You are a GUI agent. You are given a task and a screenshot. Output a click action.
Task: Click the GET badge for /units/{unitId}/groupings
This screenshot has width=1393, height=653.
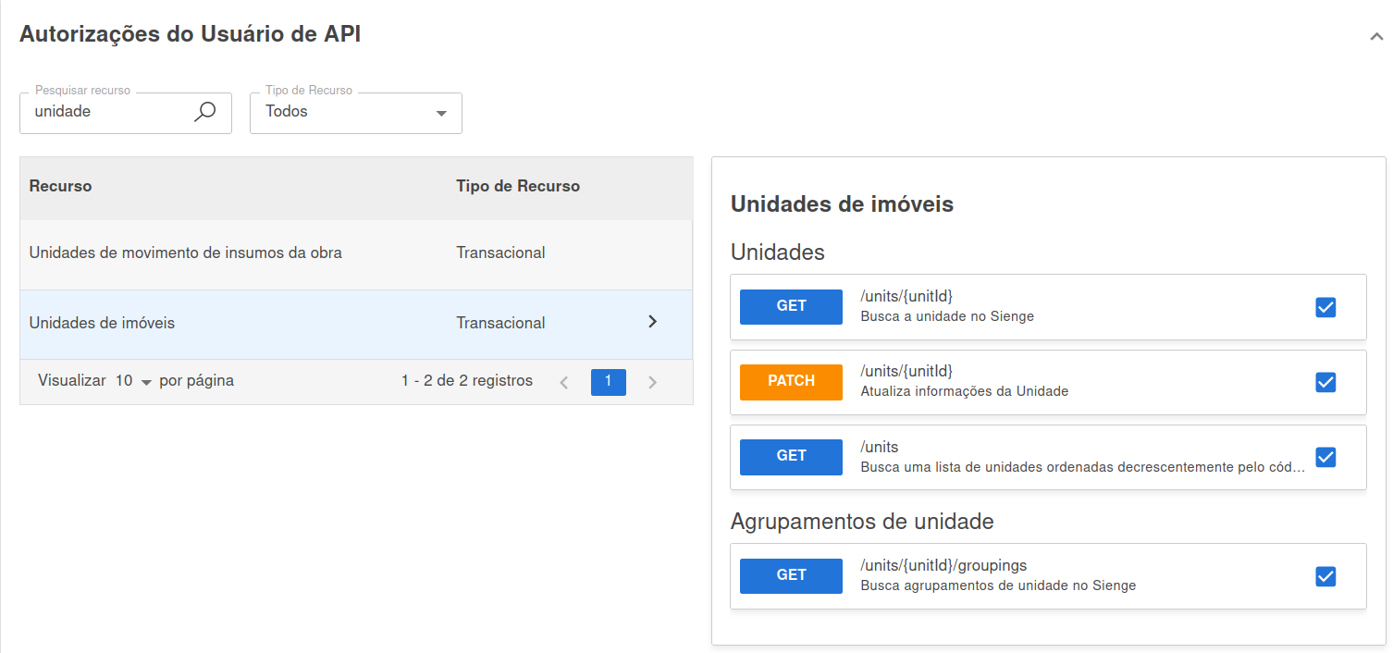pyautogui.click(x=791, y=575)
